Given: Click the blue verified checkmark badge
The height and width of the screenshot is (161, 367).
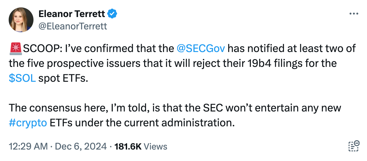Looking at the screenshot, I should click(x=112, y=14).
